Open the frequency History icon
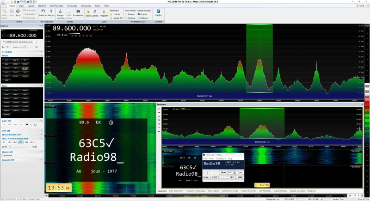Viewport: 370px width, 201px height. point(51,11)
